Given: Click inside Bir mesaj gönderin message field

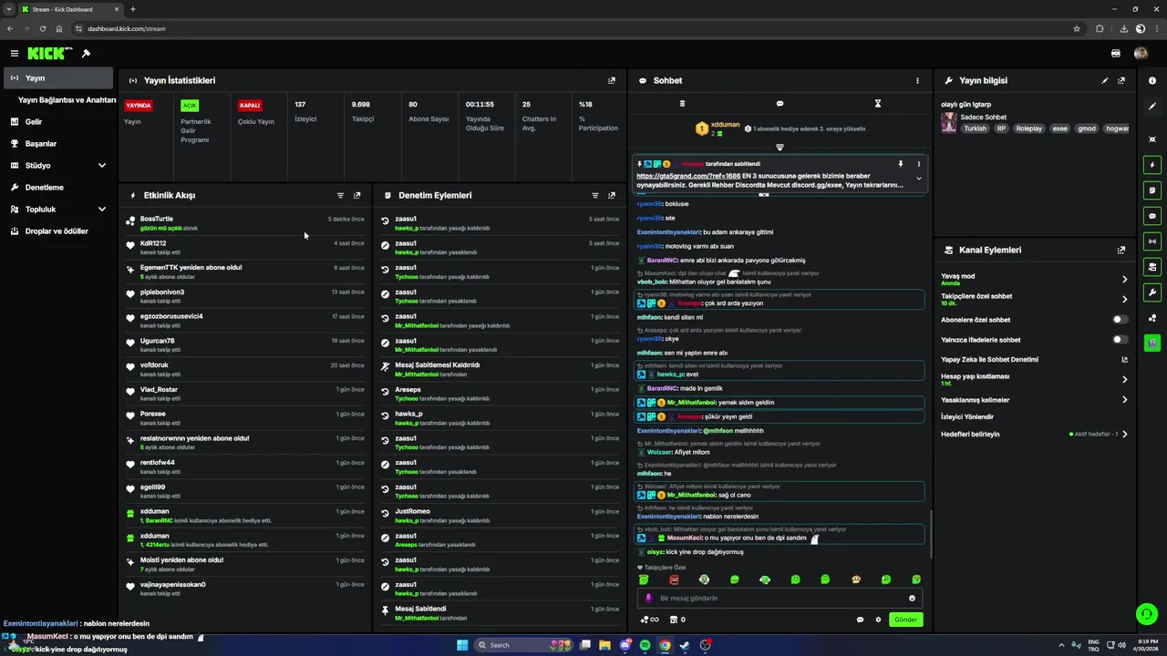Looking at the screenshot, I should point(780,598).
